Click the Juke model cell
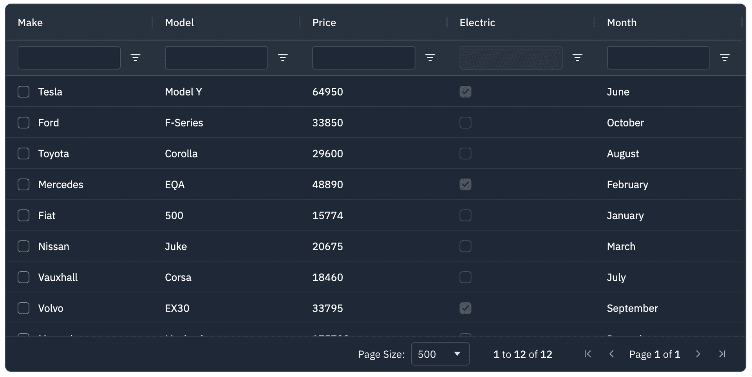 pyautogui.click(x=176, y=246)
